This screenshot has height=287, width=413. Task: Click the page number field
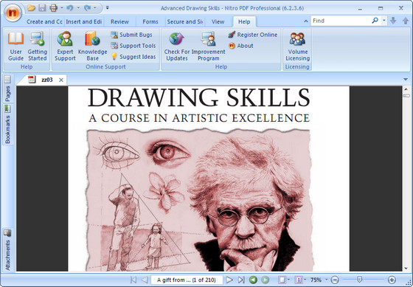click(x=186, y=280)
